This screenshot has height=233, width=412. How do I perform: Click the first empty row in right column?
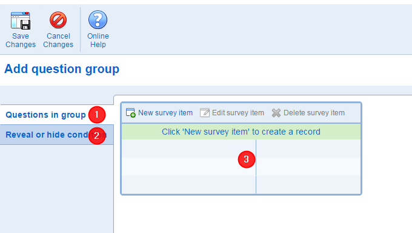(x=308, y=148)
